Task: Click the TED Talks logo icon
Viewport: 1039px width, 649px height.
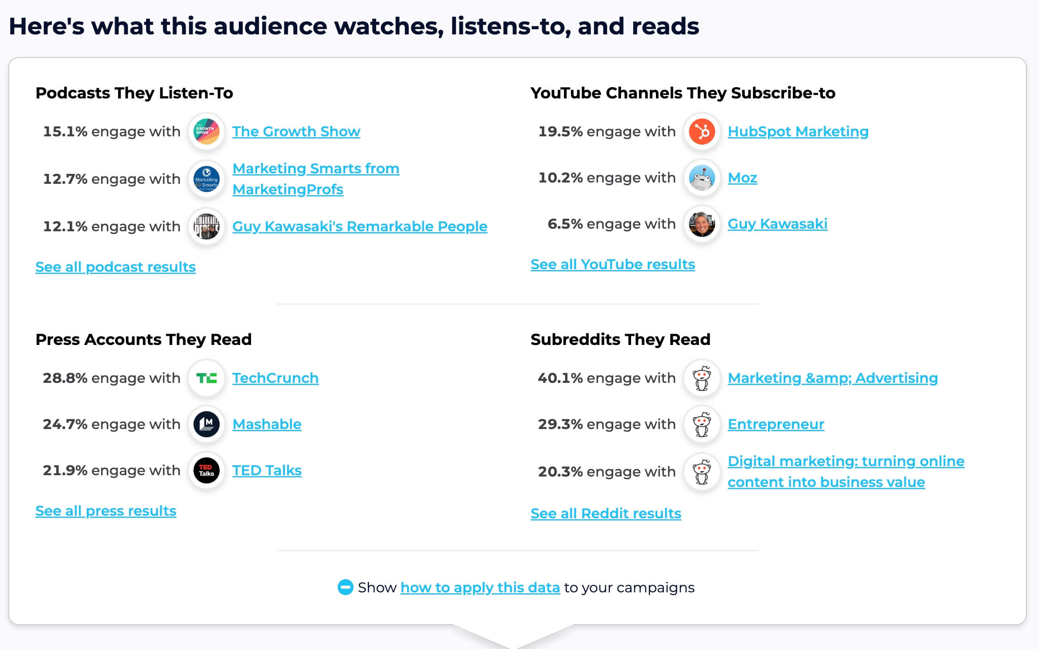Action: pos(207,470)
